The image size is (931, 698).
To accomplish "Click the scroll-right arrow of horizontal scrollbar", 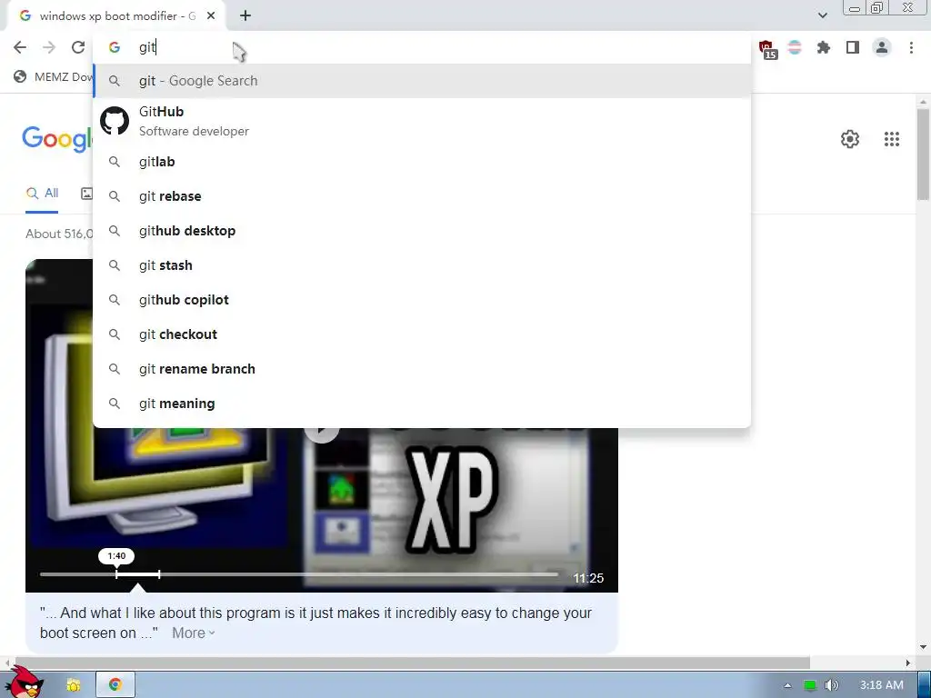I will (908, 663).
